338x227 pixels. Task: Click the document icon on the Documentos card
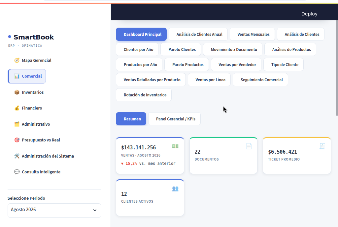point(249,146)
